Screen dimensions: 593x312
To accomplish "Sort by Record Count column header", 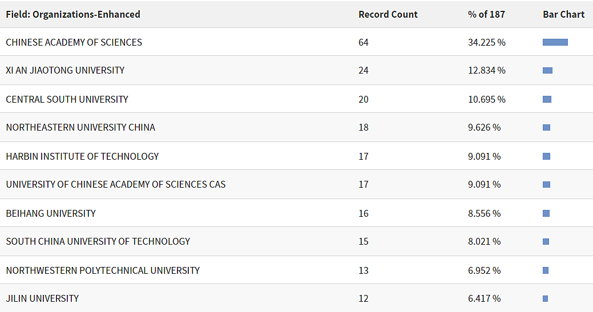I will click(388, 14).
